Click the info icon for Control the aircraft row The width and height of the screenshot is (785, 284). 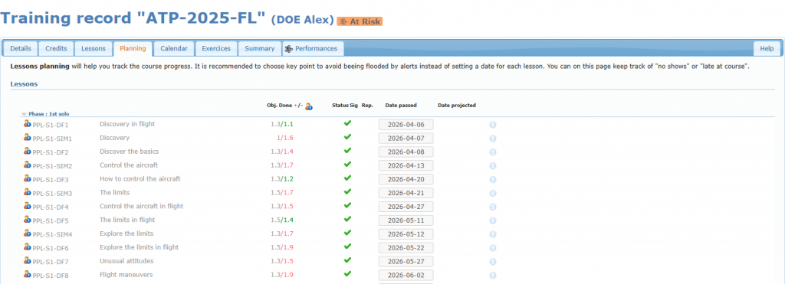493,165
